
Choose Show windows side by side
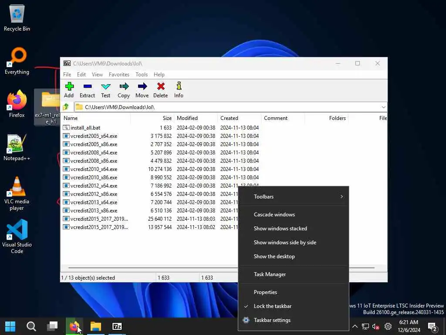coord(294,243)
